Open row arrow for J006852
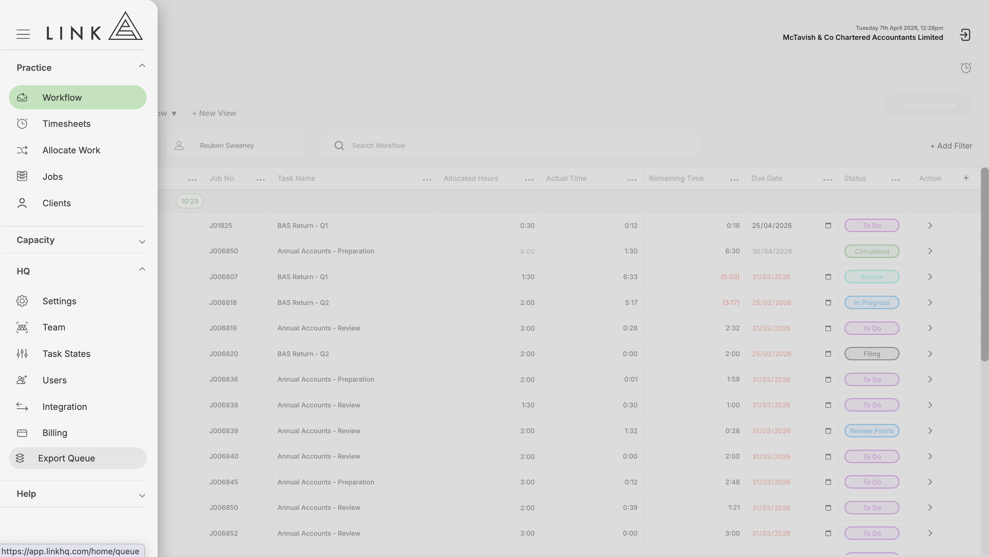This screenshot has width=989, height=557. pos(930,533)
